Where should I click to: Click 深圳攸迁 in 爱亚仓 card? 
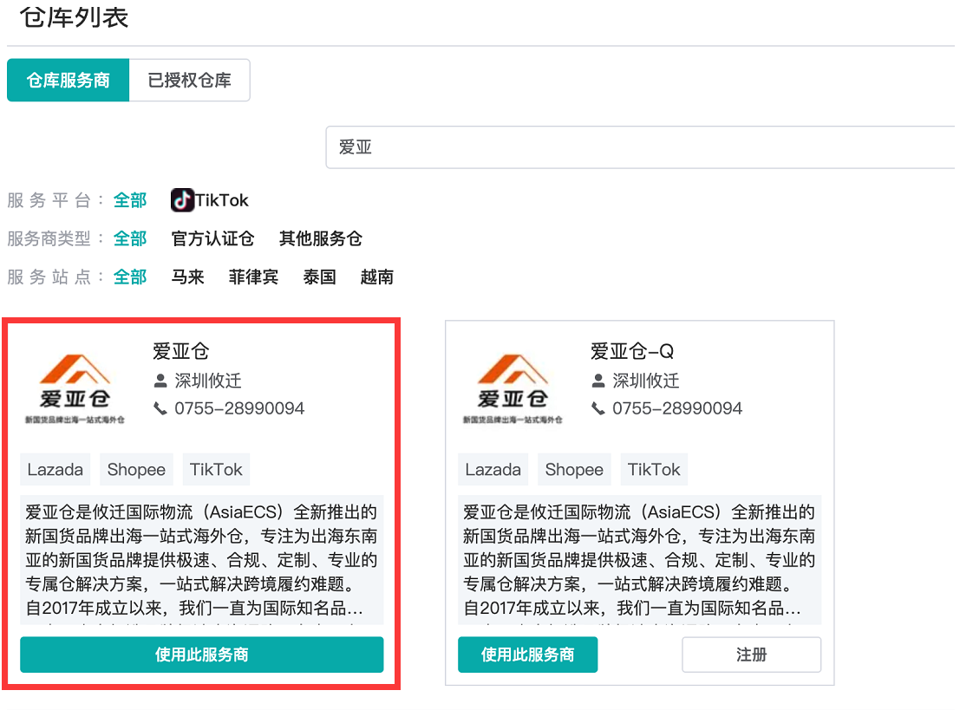pos(208,381)
